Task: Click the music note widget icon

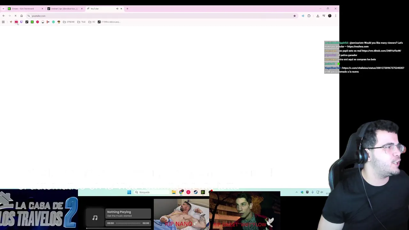Action: pyautogui.click(x=95, y=218)
